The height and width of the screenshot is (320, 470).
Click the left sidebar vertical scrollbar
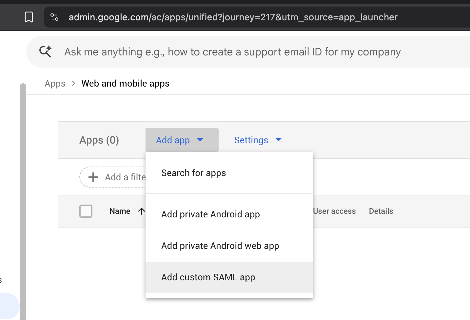coord(23,202)
